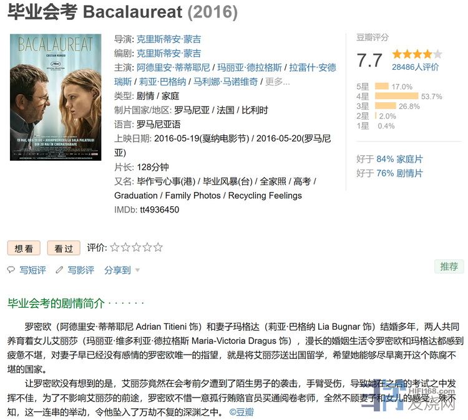
Task: Click the pencil icon beside 写影评
Action: pos(59,270)
